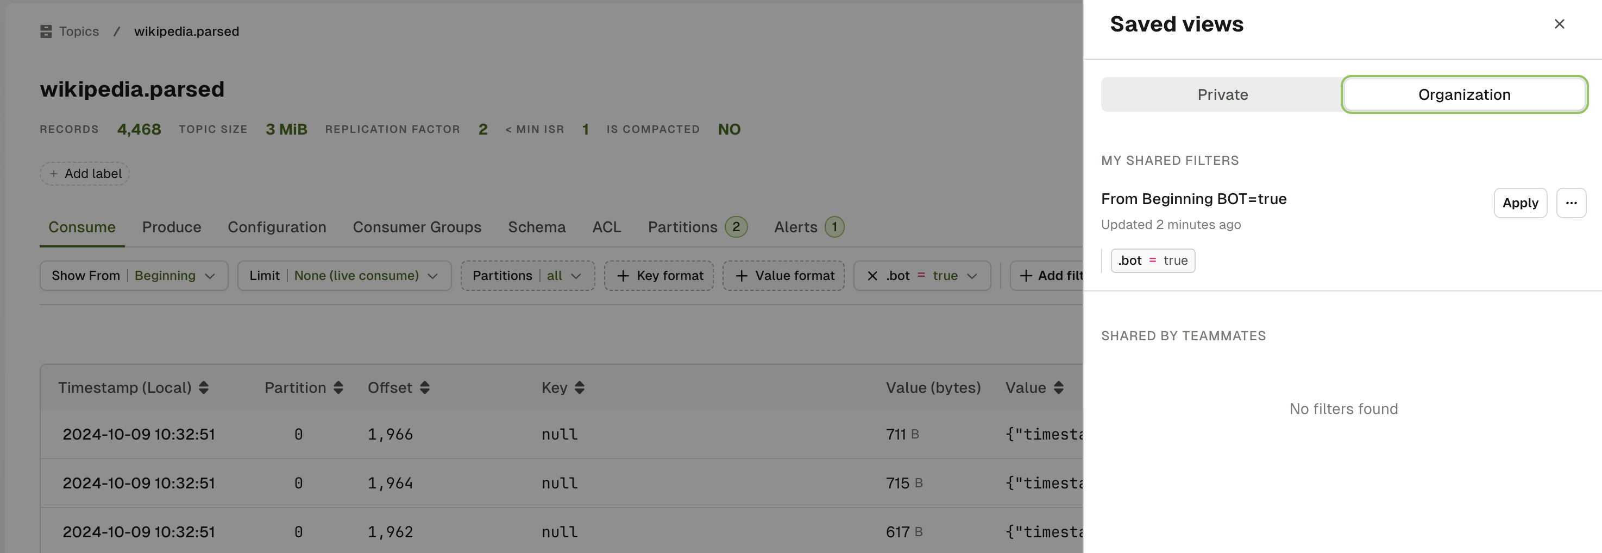Viewport: 1602px width, 553px height.
Task: Click the Partitions count badge 2
Action: tap(736, 227)
